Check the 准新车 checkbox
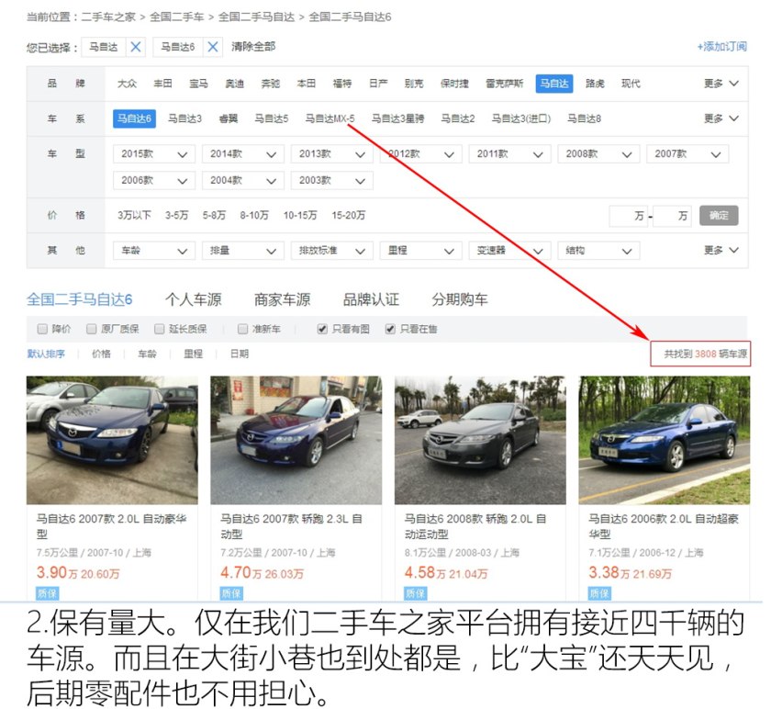Viewport: 771px width, 709px height. pos(243,329)
